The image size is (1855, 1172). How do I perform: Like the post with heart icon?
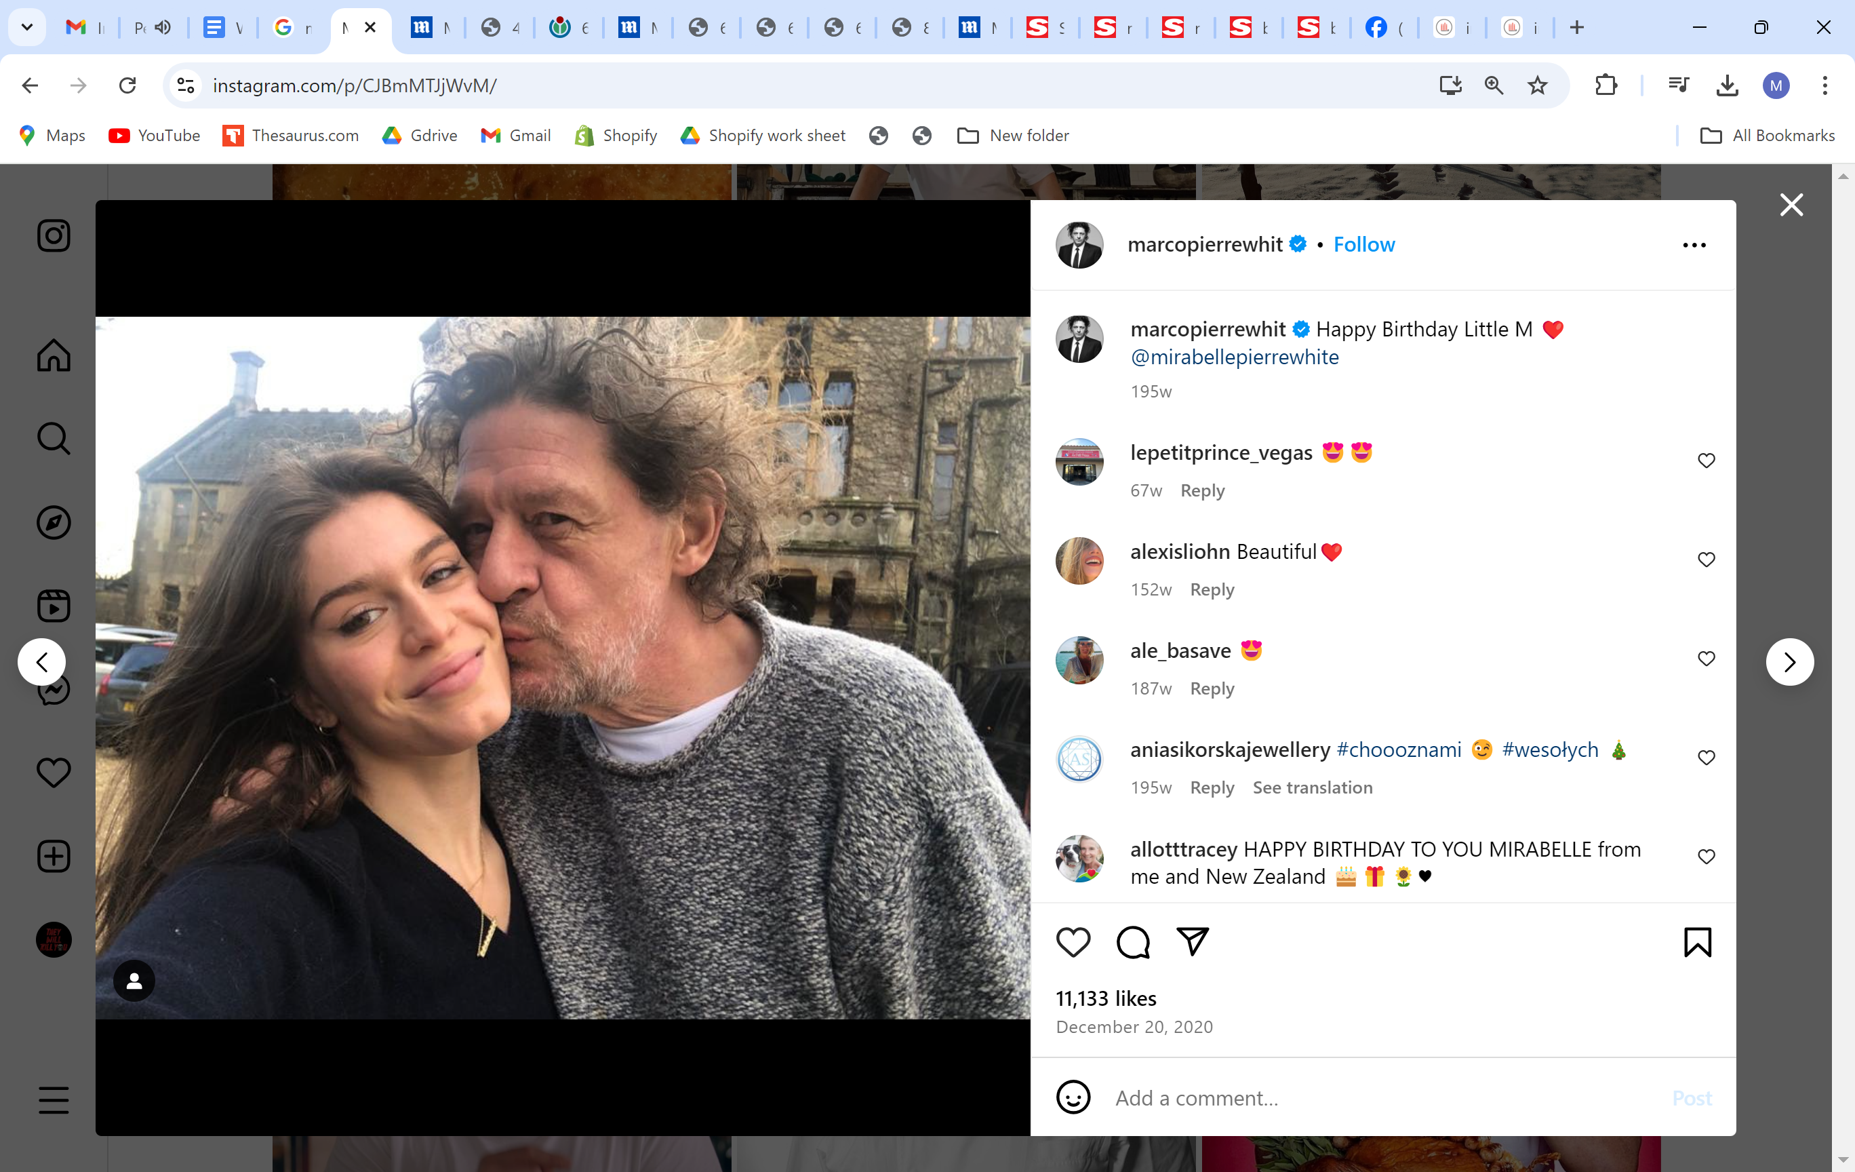[1073, 941]
